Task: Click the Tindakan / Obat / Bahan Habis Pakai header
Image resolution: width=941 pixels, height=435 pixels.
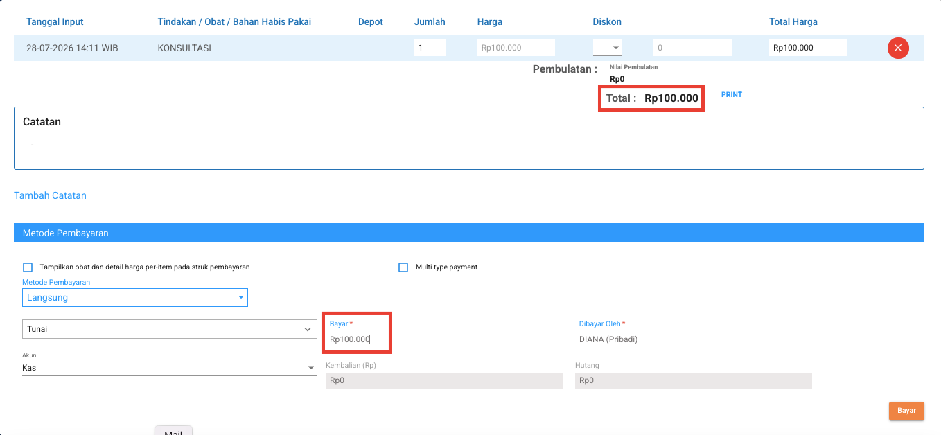Action: (234, 22)
